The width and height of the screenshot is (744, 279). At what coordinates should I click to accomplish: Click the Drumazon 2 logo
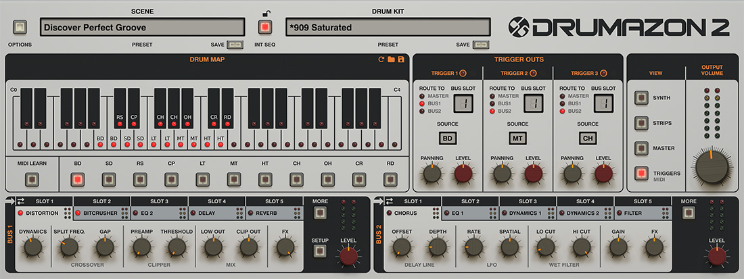(x=618, y=26)
